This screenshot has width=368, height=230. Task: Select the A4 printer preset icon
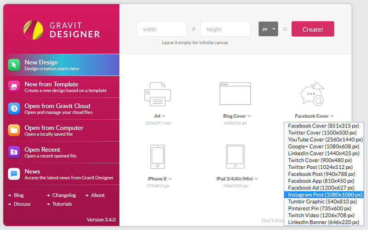158,94
